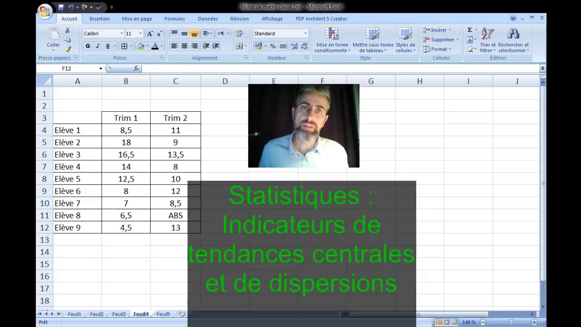
Task: Toggle wrap text in cells
Action: click(239, 34)
